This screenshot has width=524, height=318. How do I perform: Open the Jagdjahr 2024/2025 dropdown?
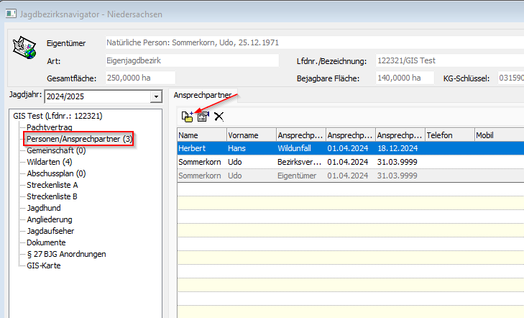coord(155,96)
